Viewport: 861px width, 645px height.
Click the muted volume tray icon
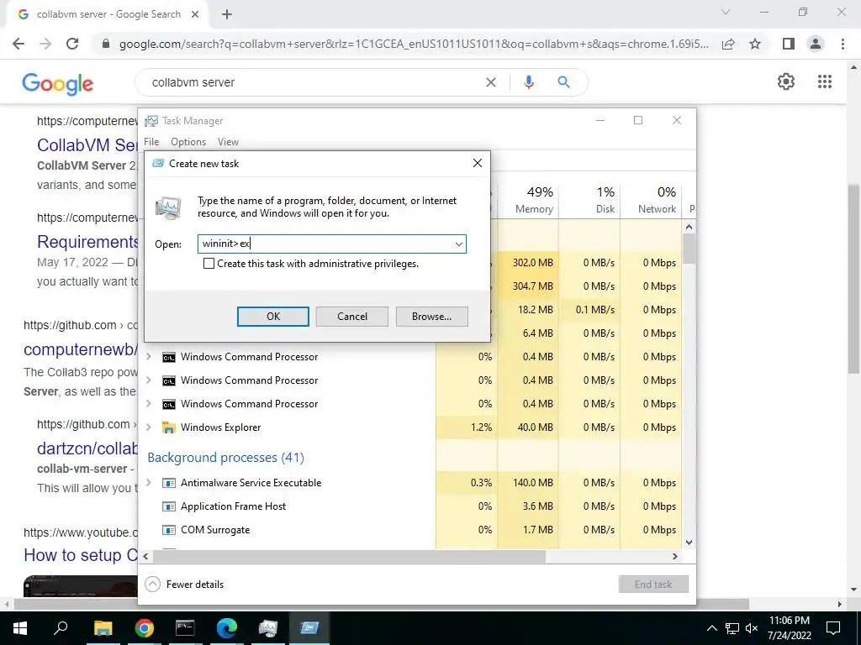tap(752, 628)
